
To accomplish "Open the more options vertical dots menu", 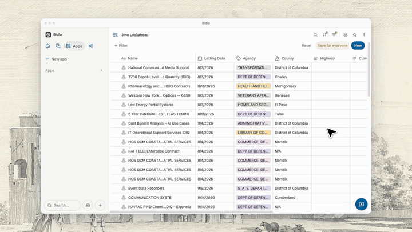I will click(x=364, y=35).
